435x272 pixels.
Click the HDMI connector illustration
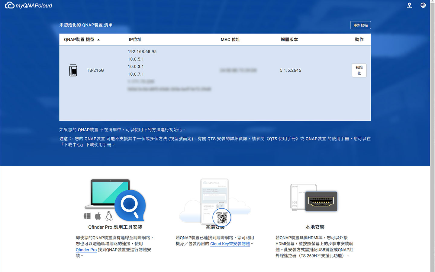click(321, 201)
